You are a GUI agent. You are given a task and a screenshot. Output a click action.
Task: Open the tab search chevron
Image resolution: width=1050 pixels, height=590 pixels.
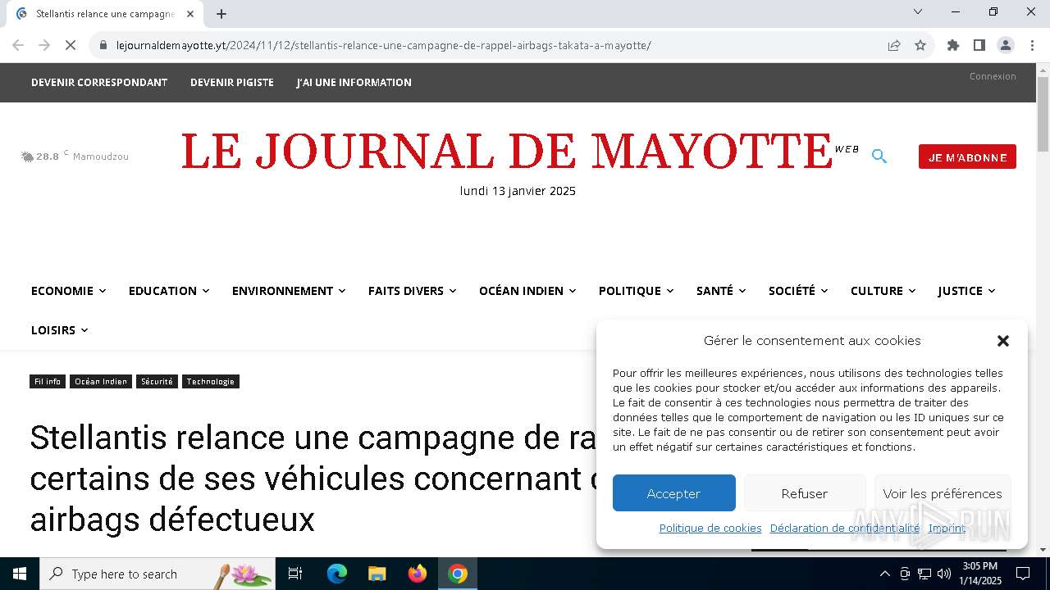coord(918,11)
